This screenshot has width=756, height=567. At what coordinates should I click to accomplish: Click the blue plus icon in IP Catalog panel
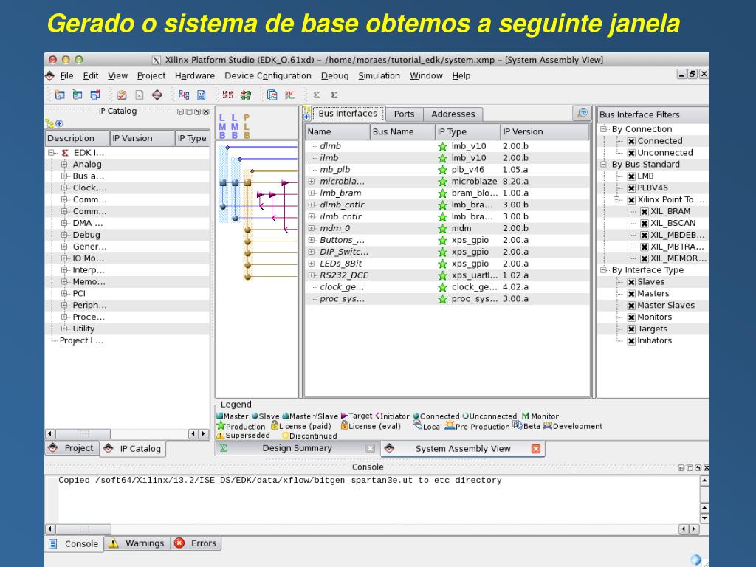click(x=59, y=123)
